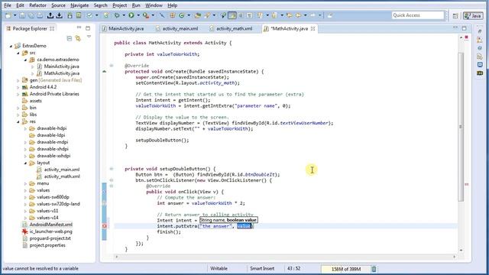
Task: Click the Save toolbar icon
Action: (x=22, y=15)
